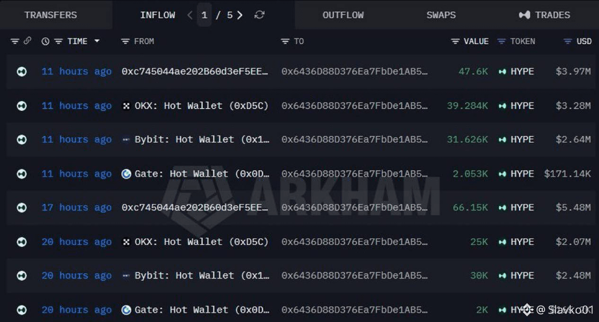The width and height of the screenshot is (599, 322).
Task: Open OKX Hot Wallet in $2.07M row
Action: [202, 242]
